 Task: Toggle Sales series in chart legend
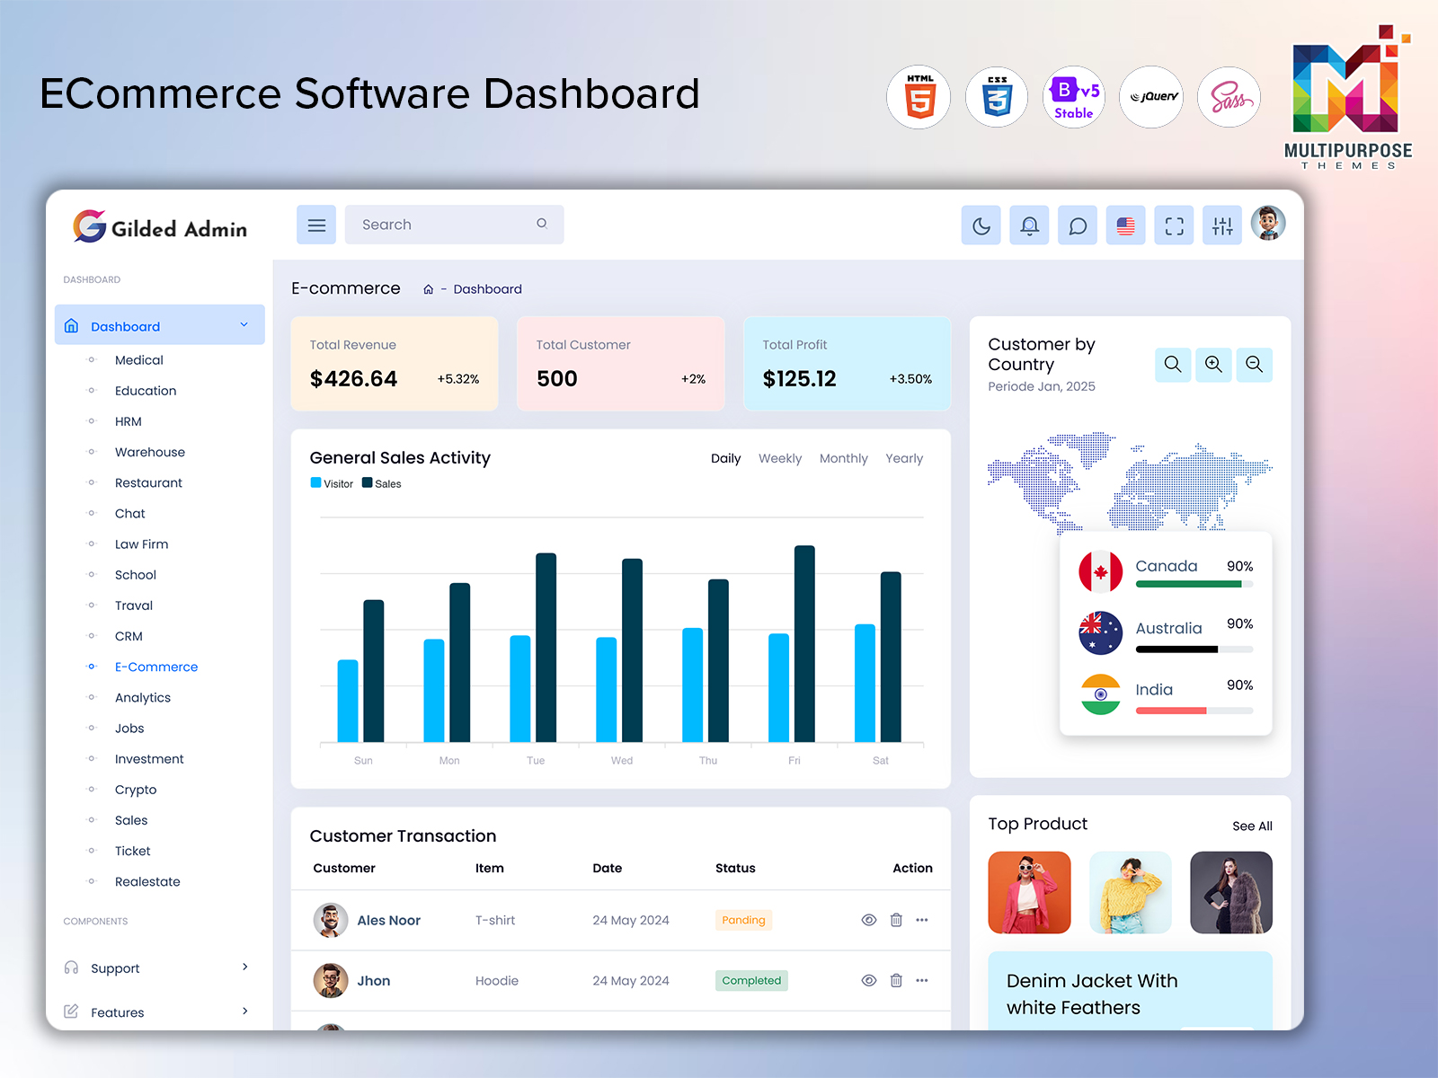382,483
